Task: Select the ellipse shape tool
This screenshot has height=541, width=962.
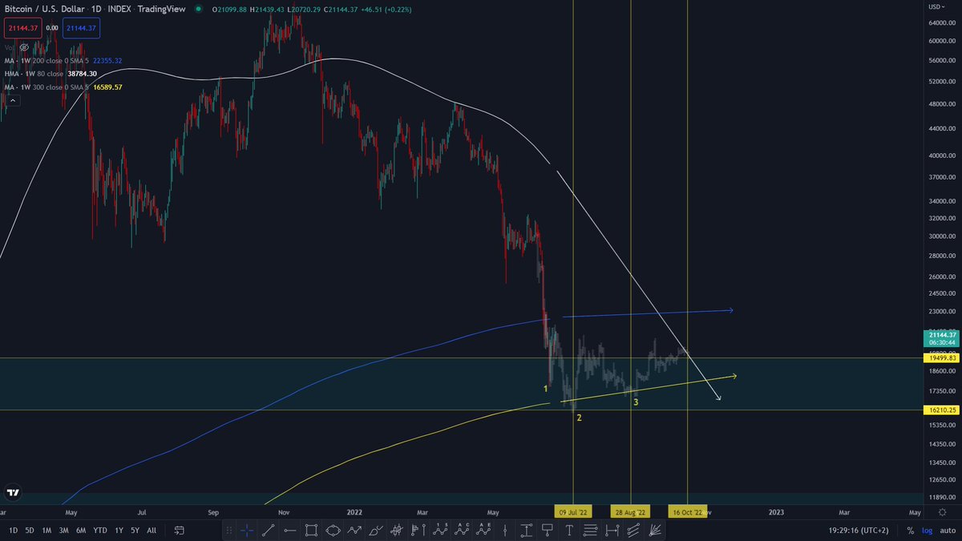Action: pyautogui.click(x=333, y=530)
